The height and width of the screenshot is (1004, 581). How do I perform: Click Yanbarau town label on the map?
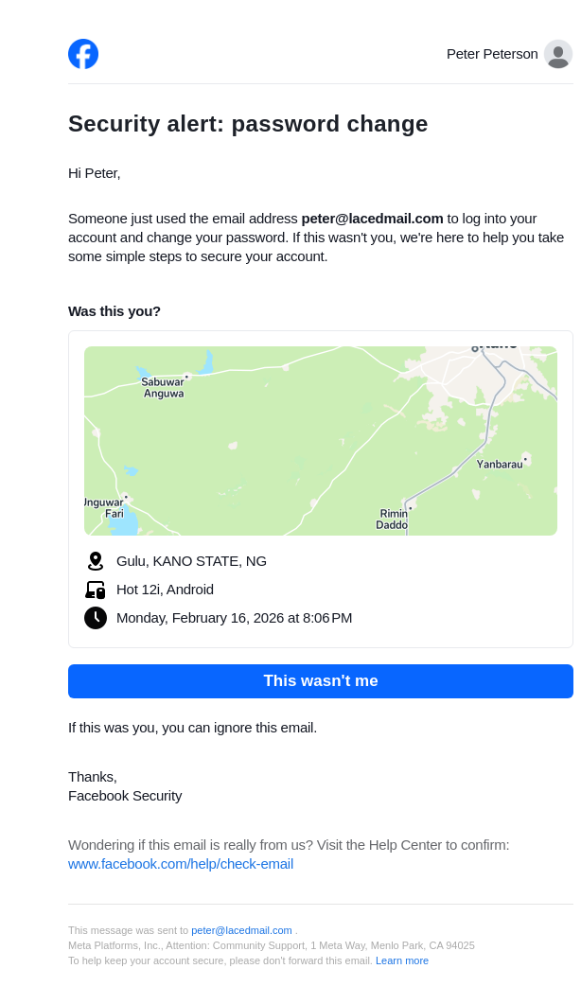500,464
